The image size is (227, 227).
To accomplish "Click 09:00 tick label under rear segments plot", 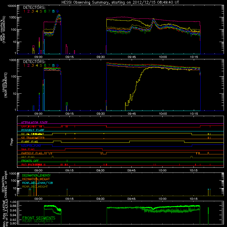I will (38, 114).
